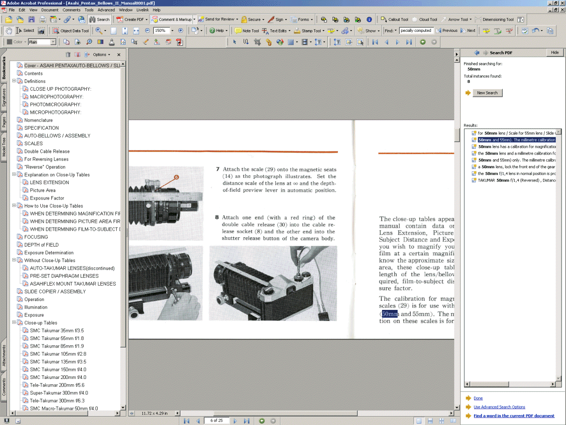Image resolution: width=566 pixels, height=425 pixels.
Task: Click the page number field 6 of 25
Action: 217,421
